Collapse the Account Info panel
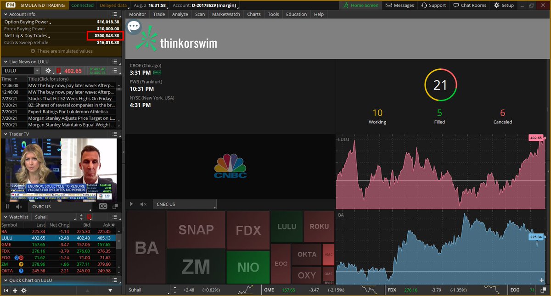The image size is (551, 296). 6,14
